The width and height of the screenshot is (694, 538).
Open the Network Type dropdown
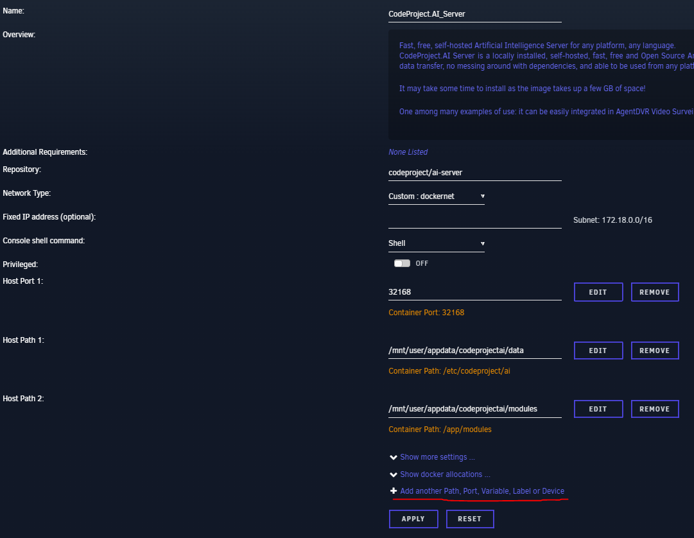[437, 196]
